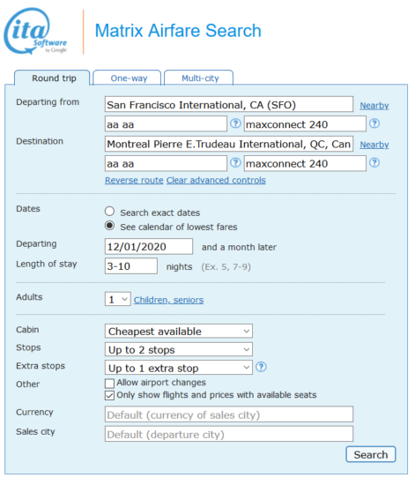Open help icon beside destination routing codes field

tap(235, 163)
